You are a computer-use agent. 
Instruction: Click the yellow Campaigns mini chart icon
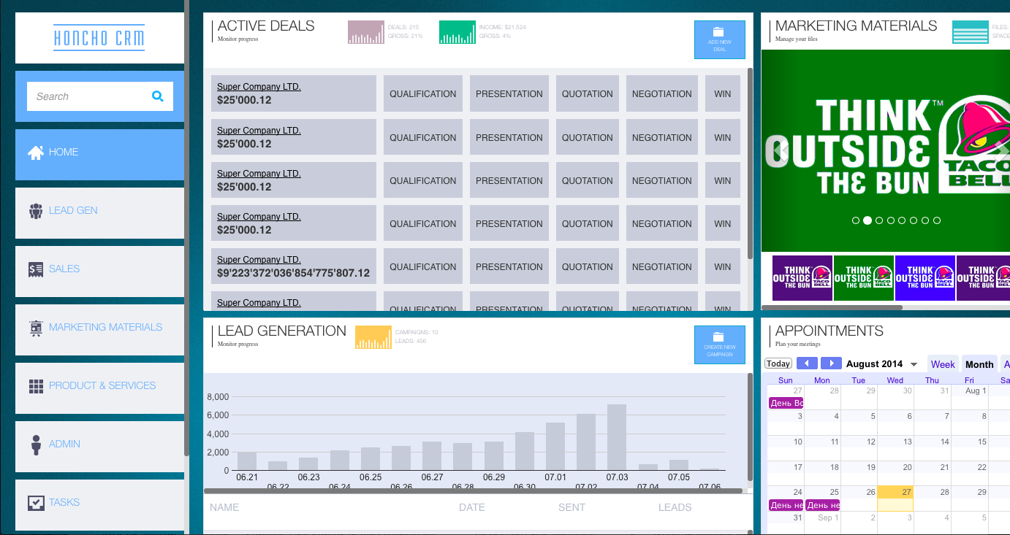tap(373, 337)
